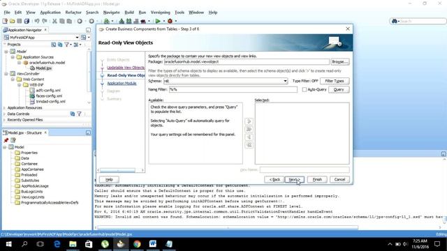Open the Tools menu
The width and height of the screenshot is (447, 251).
(179, 13)
